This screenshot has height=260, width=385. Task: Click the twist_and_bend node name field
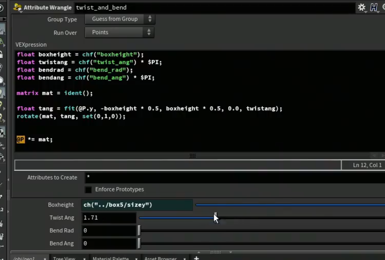point(215,7)
